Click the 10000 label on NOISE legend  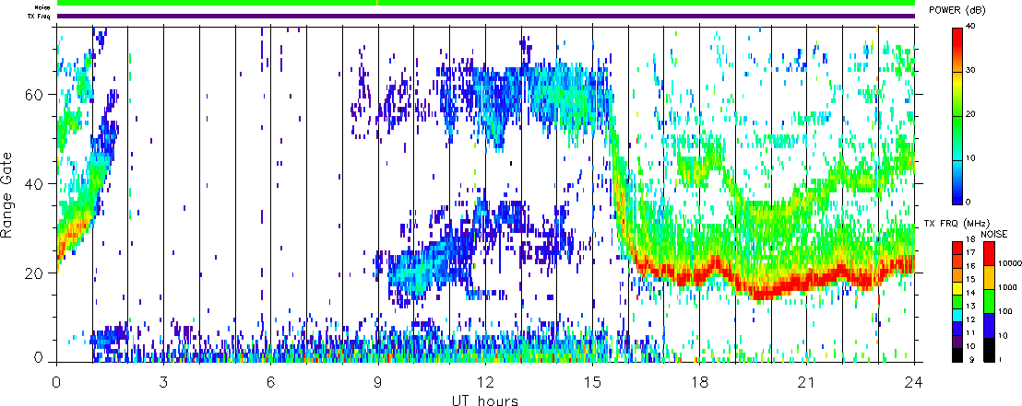(1010, 263)
